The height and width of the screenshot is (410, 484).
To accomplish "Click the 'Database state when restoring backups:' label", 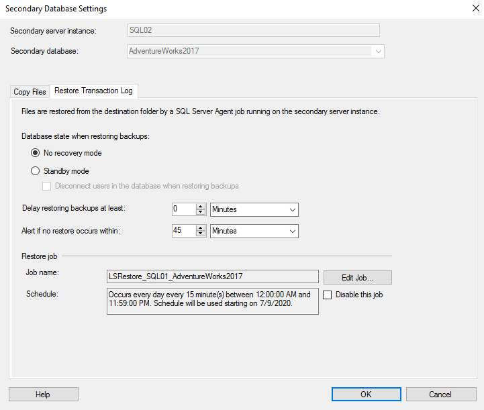I will pos(85,136).
